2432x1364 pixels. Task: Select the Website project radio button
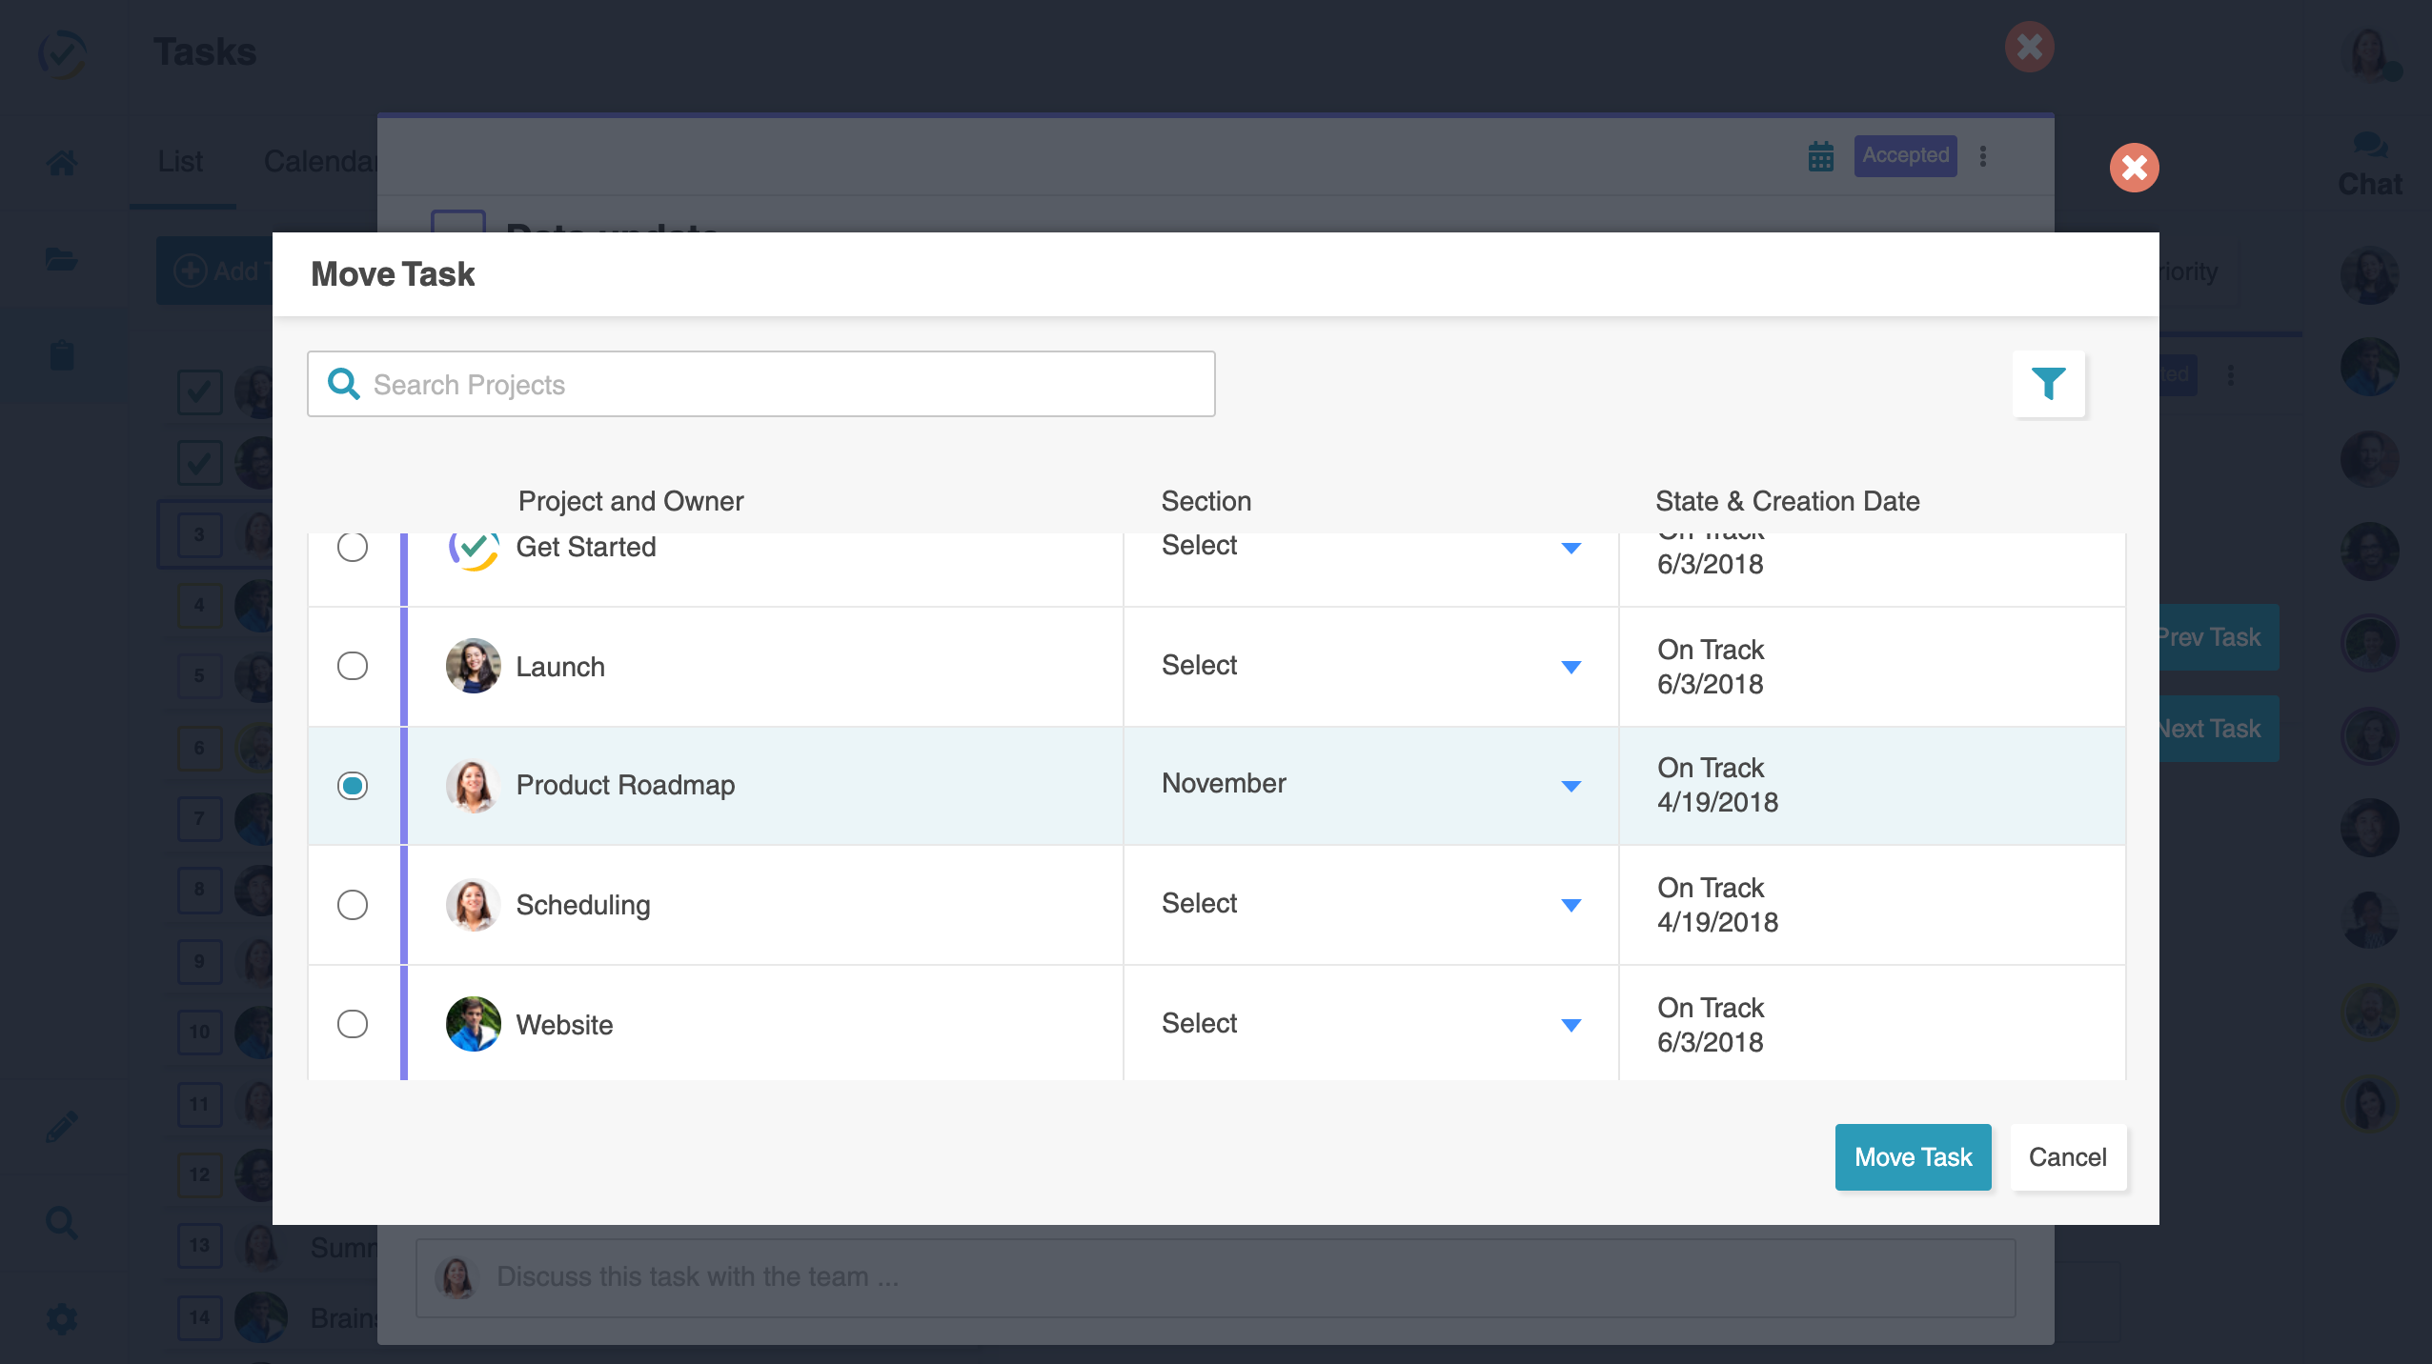point(353,1024)
